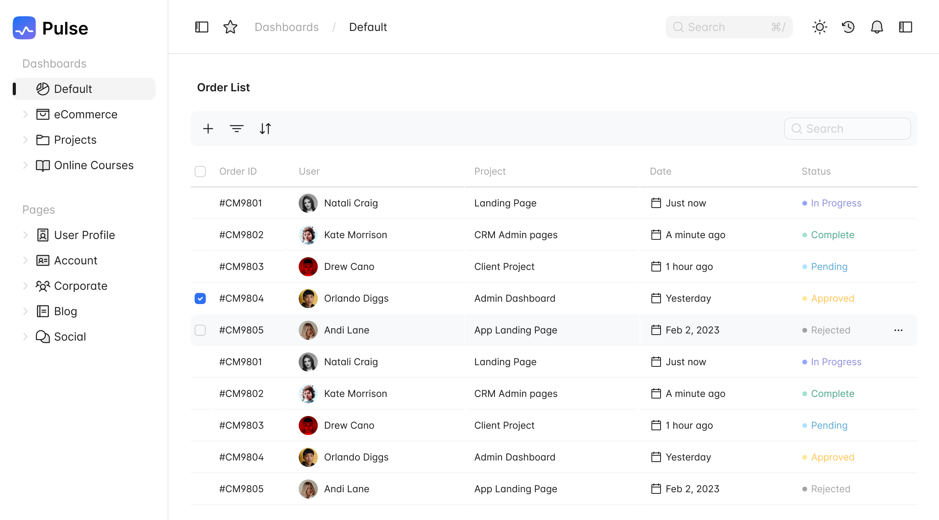Check the checkbox for order #CM9805
Screen dimensions: 939x520
tap(200, 330)
